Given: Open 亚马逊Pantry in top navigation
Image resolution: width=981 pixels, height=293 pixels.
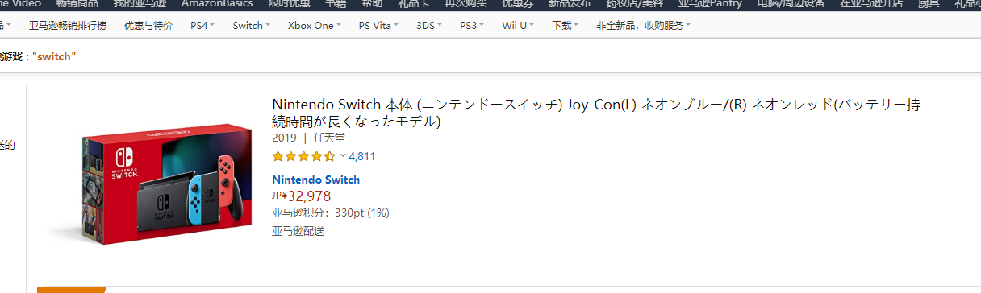Looking at the screenshot, I should tap(710, 4).
